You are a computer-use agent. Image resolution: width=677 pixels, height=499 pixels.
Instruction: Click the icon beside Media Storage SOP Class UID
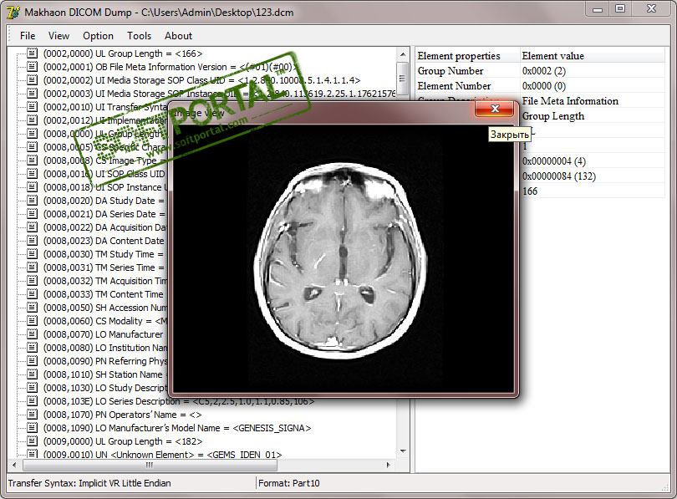(x=32, y=80)
